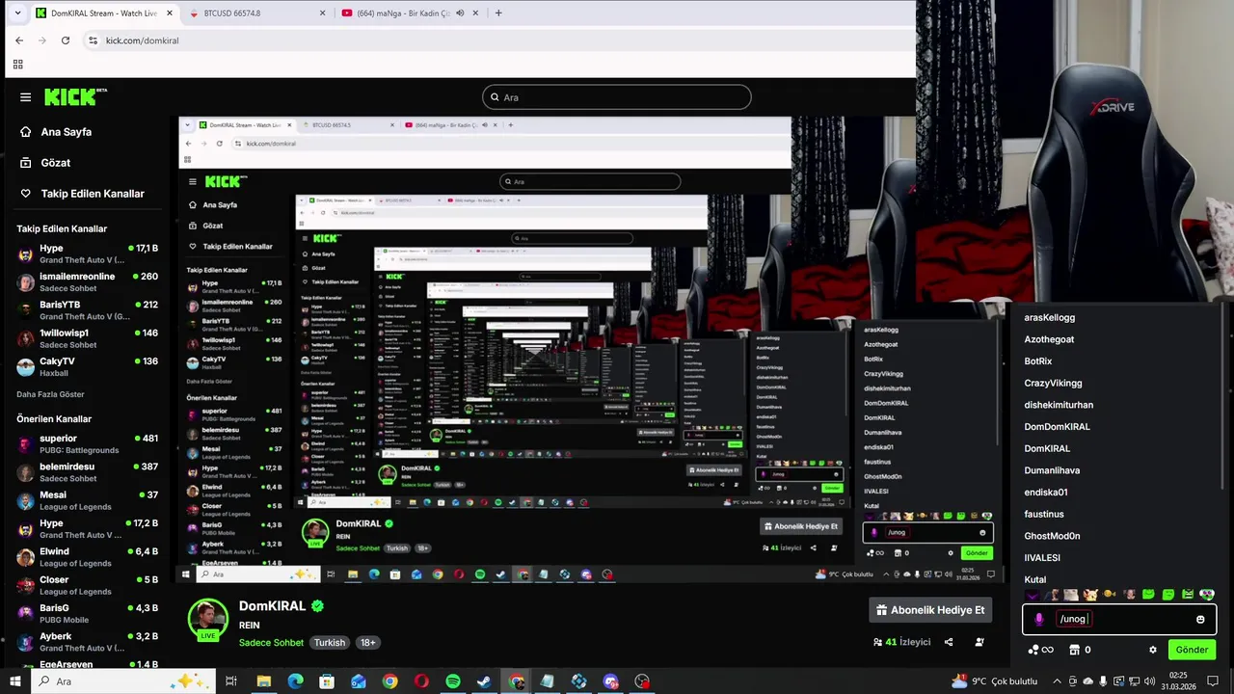This screenshot has height=694, width=1234.
Task: Click the Turkish language tag
Action: click(x=329, y=643)
